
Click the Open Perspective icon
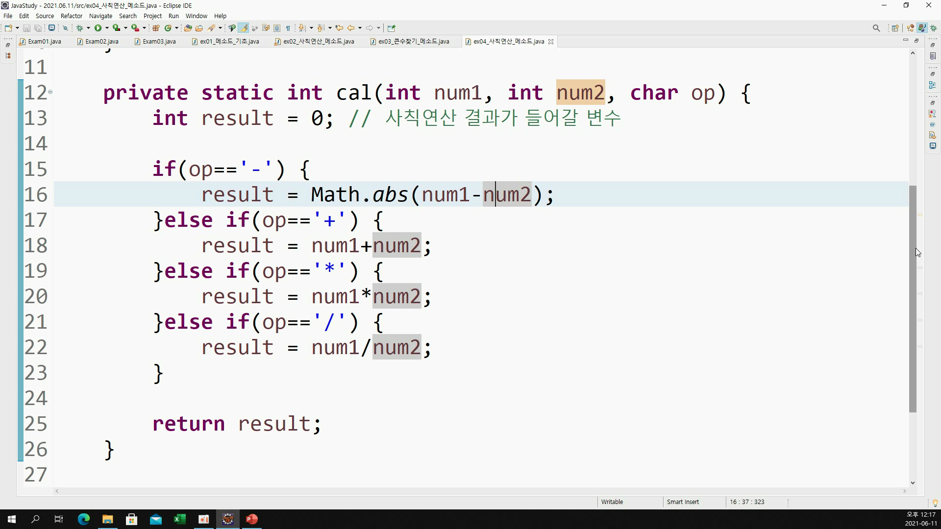895,28
